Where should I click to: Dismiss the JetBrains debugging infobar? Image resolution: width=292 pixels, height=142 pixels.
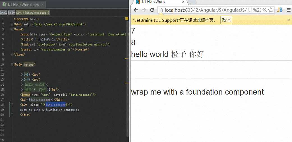(289, 20)
